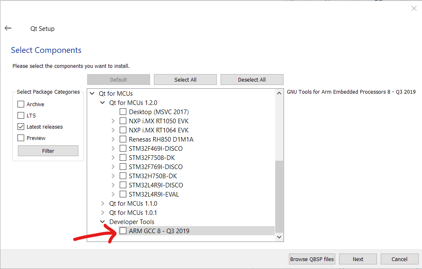Toggle the LTS category checkbox
This screenshot has height=269, width=422.
click(21, 115)
